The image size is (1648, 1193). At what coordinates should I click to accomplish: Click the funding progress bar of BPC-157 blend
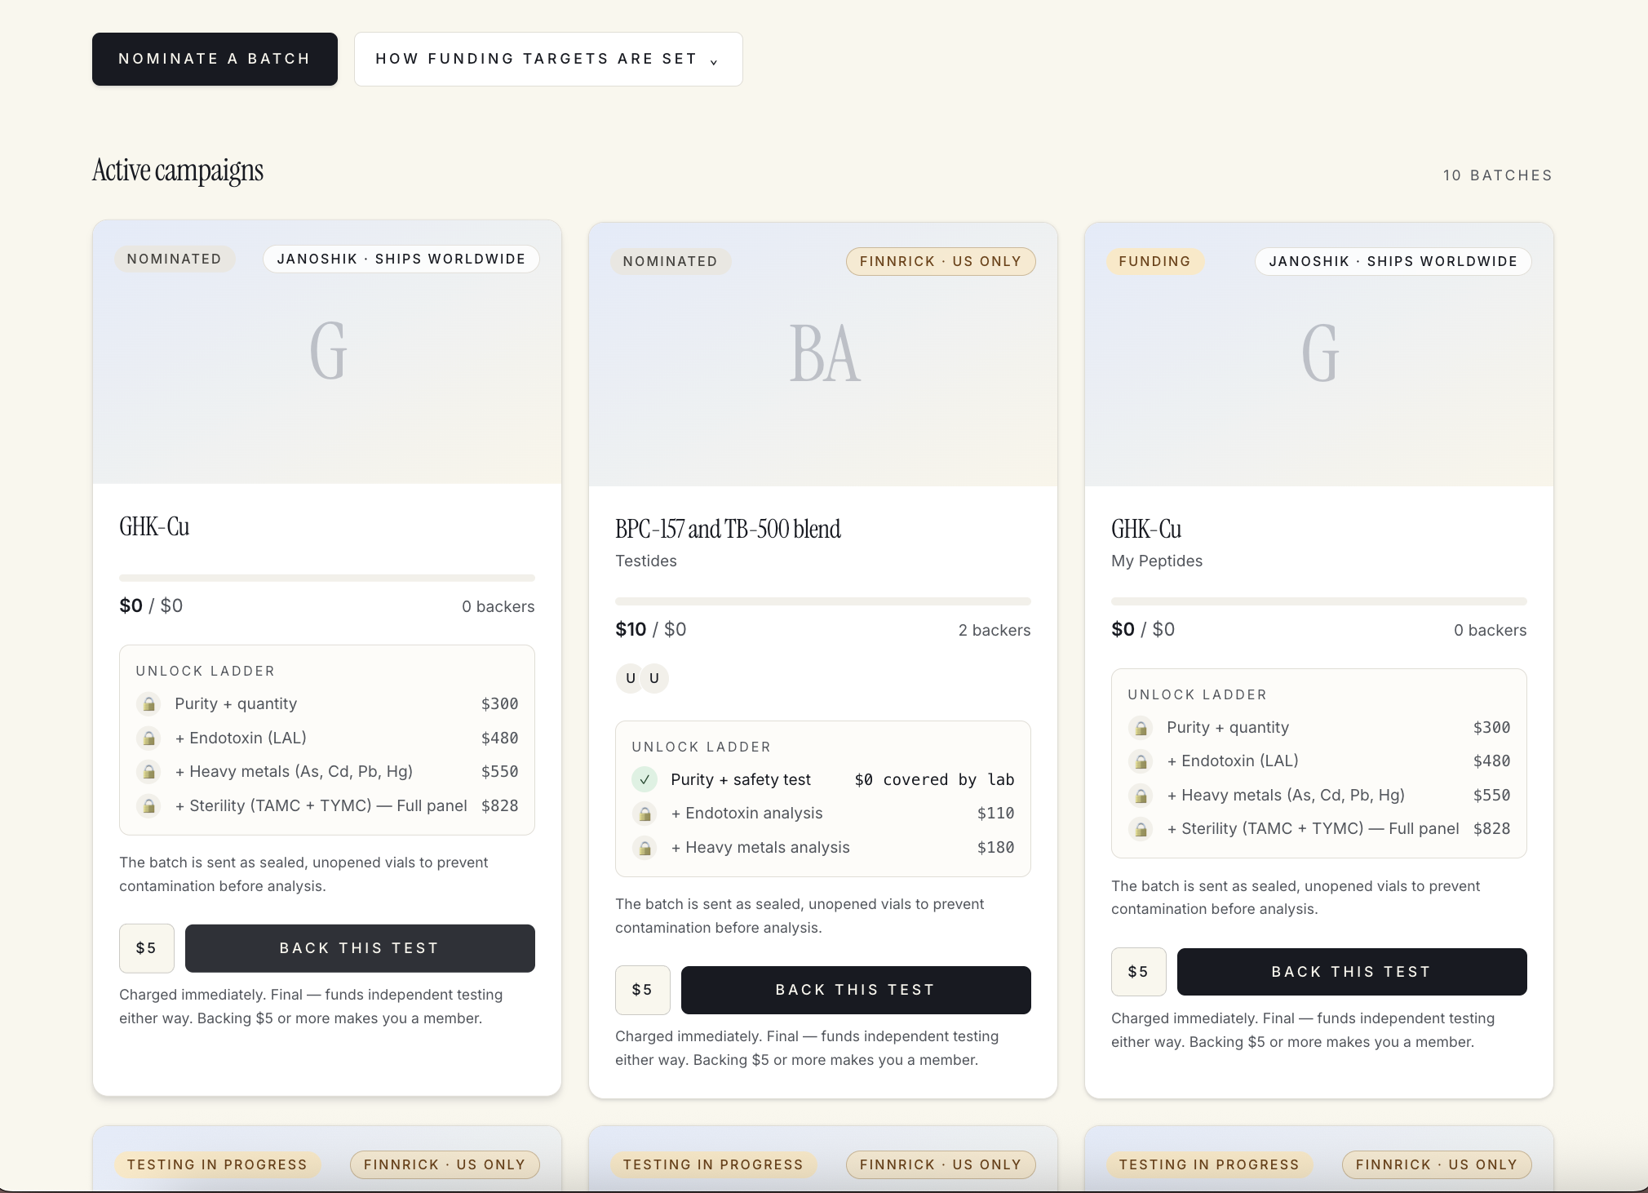coord(823,601)
